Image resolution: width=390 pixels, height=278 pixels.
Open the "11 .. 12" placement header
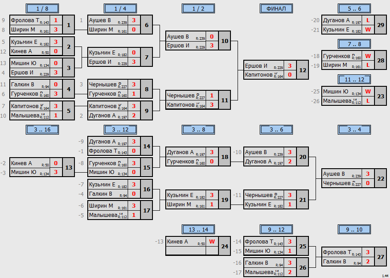point(355,80)
